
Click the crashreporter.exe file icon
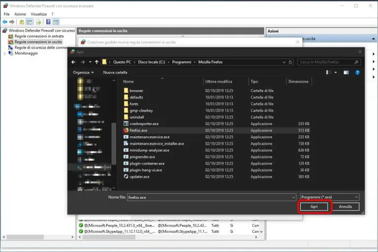coord(126,124)
